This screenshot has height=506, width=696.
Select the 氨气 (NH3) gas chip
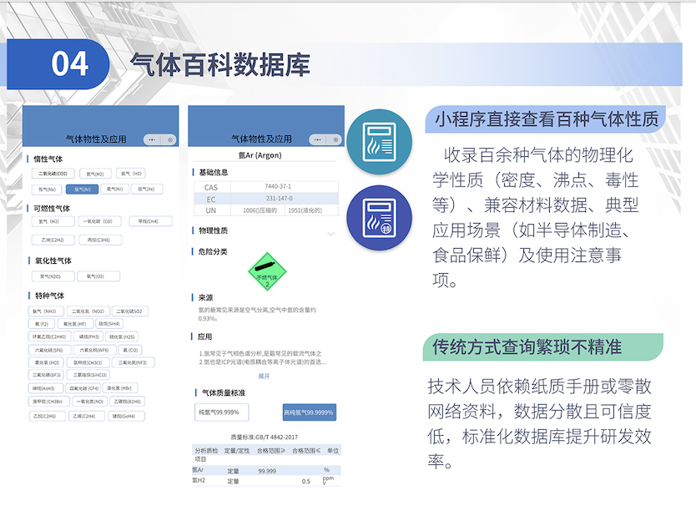(x=44, y=311)
